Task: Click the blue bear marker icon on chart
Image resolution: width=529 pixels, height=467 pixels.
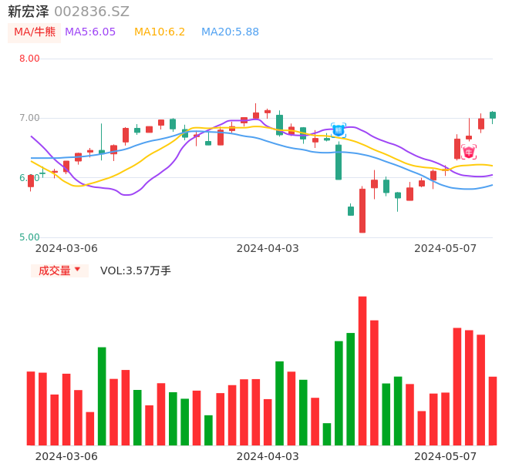Action: point(339,130)
